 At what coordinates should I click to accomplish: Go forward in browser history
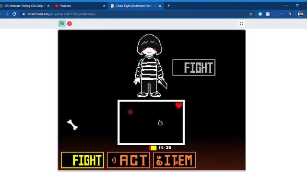tap(7, 14)
